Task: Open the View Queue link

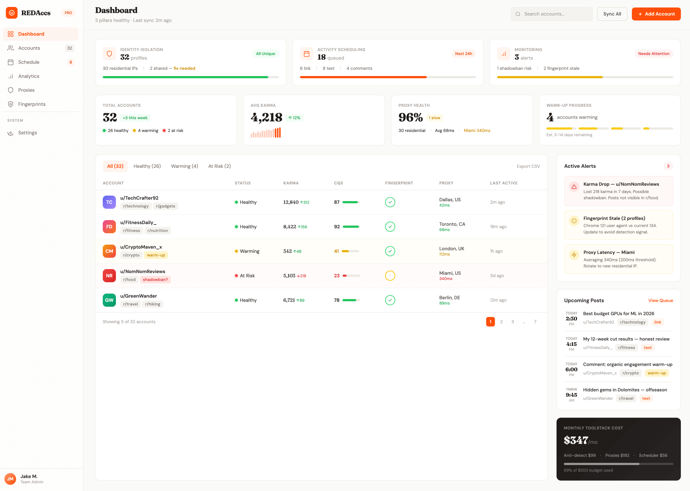Action: click(x=660, y=301)
